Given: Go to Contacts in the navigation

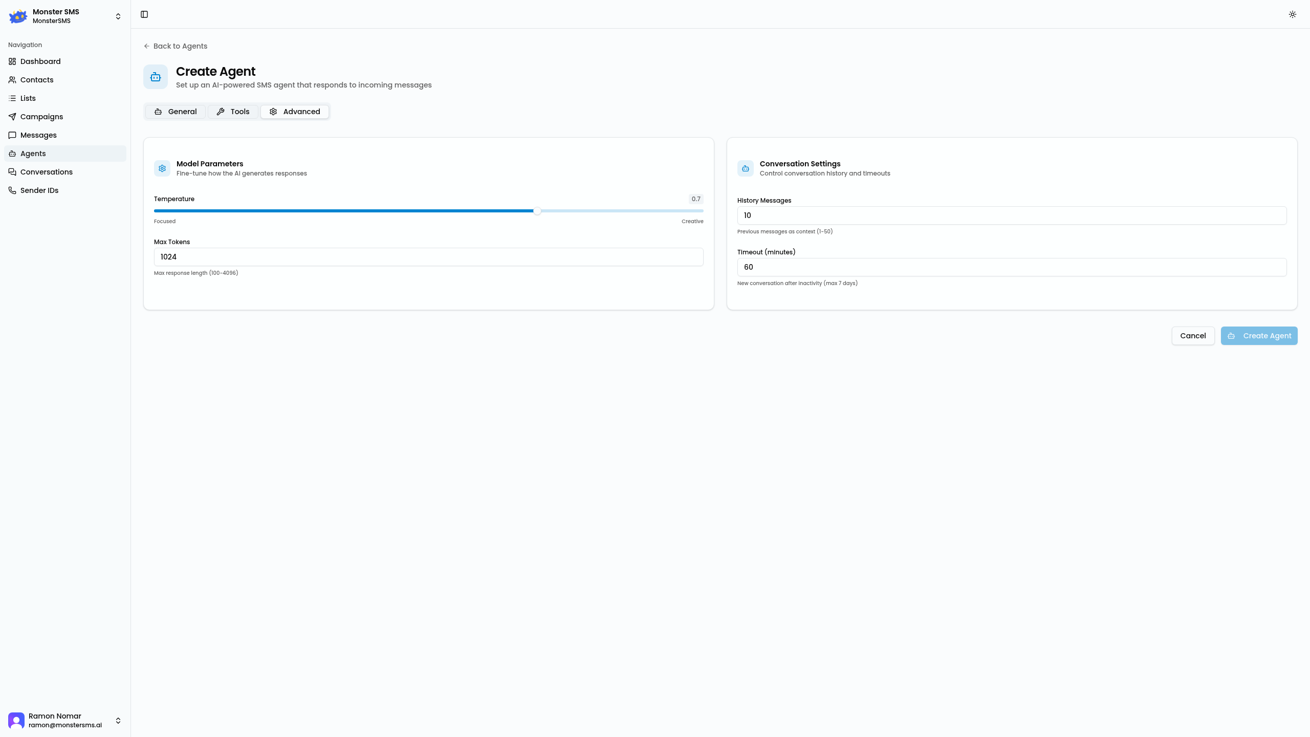Looking at the screenshot, I should click(65, 80).
